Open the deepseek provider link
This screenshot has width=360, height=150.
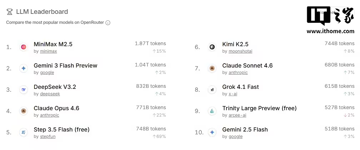pos(50,94)
